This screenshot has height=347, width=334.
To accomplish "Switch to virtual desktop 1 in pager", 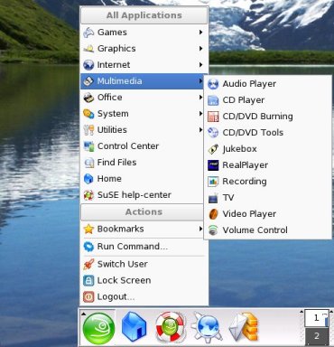I will (x=317, y=318).
